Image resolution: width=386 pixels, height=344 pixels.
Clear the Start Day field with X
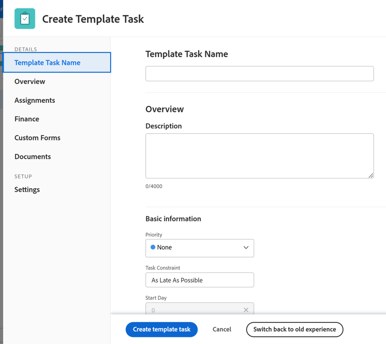click(x=245, y=310)
